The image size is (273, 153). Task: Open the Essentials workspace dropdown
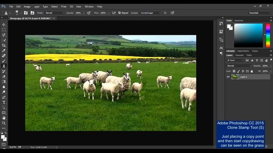click(260, 13)
